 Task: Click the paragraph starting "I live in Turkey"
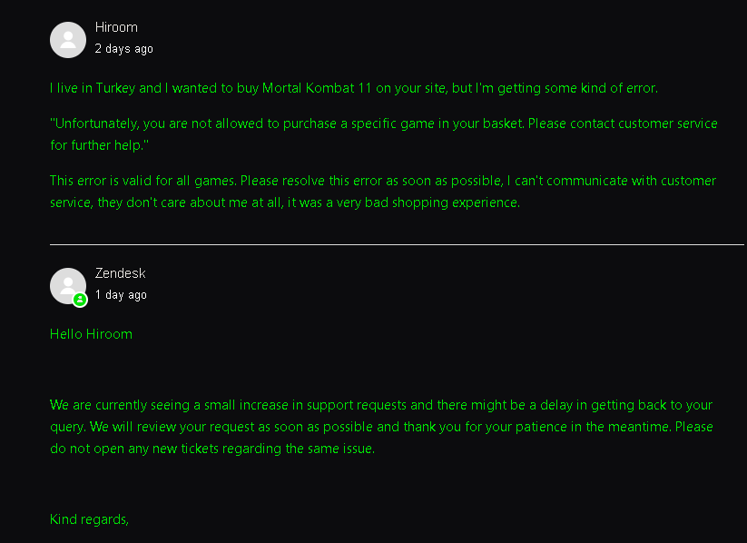click(354, 89)
